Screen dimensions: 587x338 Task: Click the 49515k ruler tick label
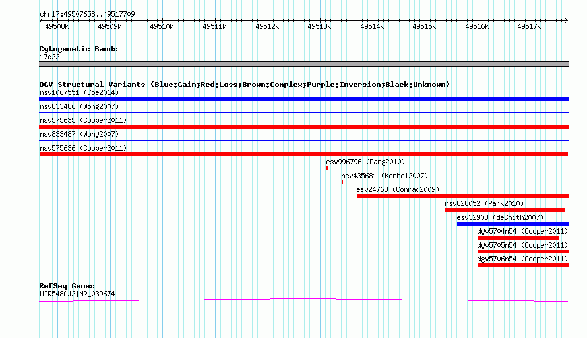click(x=424, y=26)
